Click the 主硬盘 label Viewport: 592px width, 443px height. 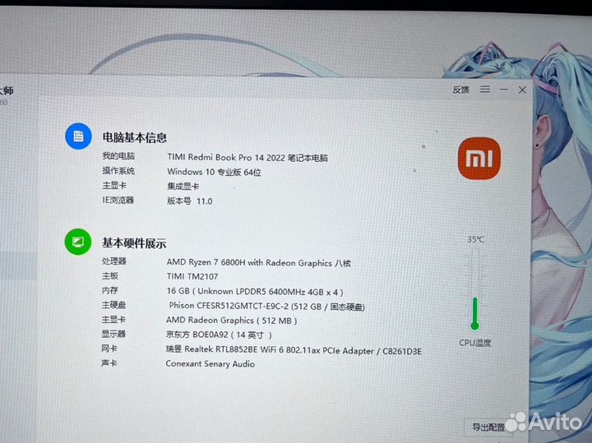point(113,305)
